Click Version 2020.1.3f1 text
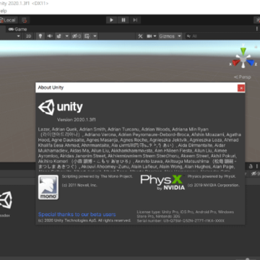Image resolution: width=260 pixels, height=260 pixels. click(x=77, y=120)
